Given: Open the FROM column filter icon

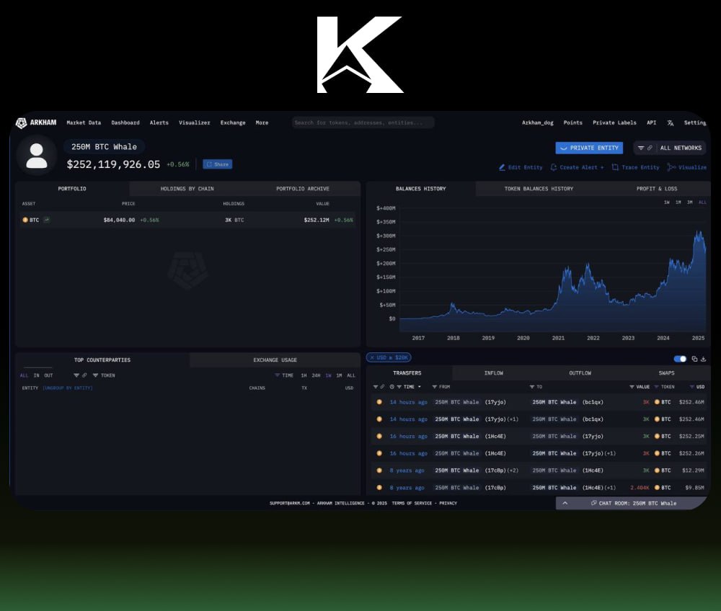Looking at the screenshot, I should tap(435, 387).
